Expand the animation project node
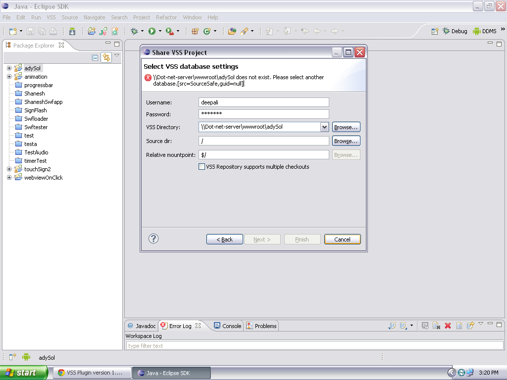This screenshot has height=380, width=507. [x=9, y=77]
